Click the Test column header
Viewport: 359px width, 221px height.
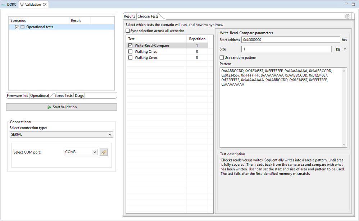point(156,39)
